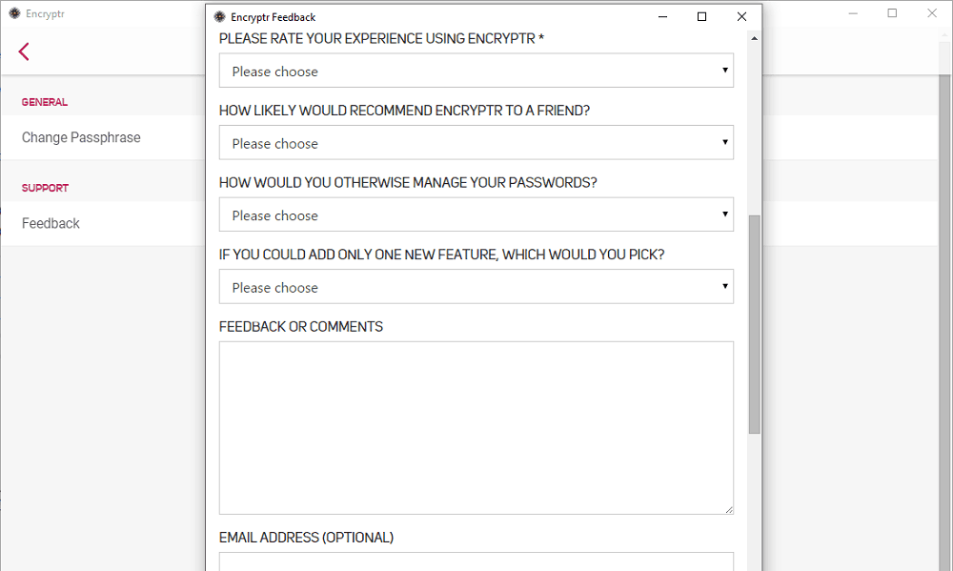This screenshot has width=953, height=571.
Task: Minimize the main Encryptr window
Action: [x=853, y=13]
